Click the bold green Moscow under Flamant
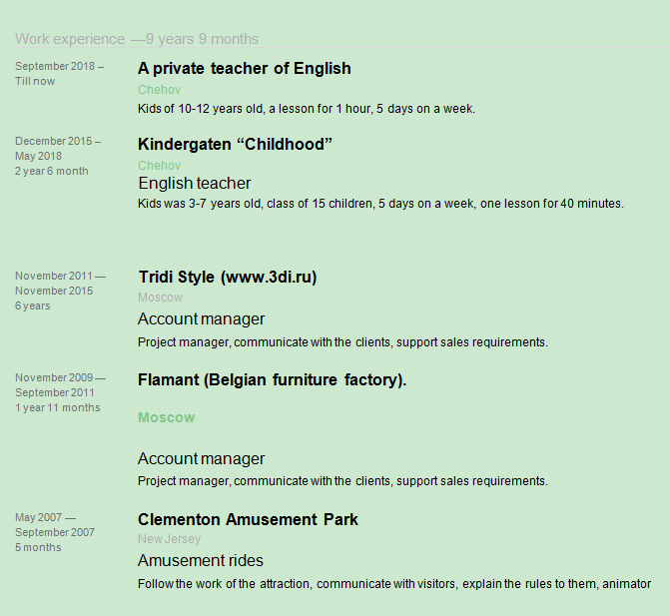 pyautogui.click(x=166, y=417)
